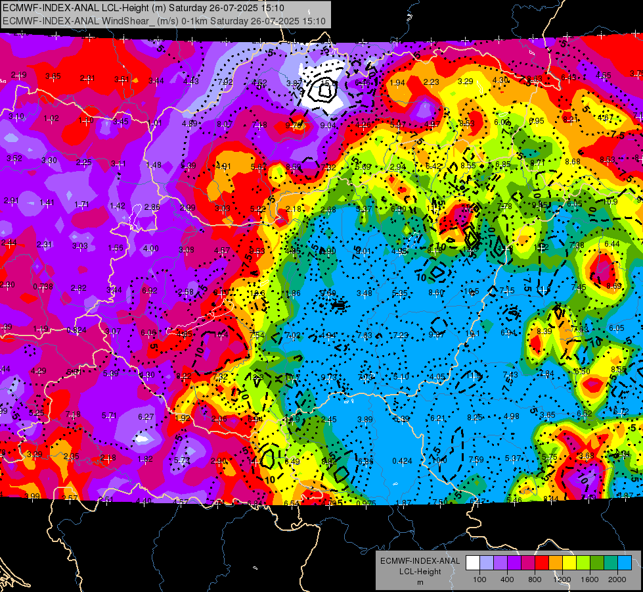Click the wind shear value 6.27
The height and width of the screenshot is (592, 643).
[x=146, y=416]
